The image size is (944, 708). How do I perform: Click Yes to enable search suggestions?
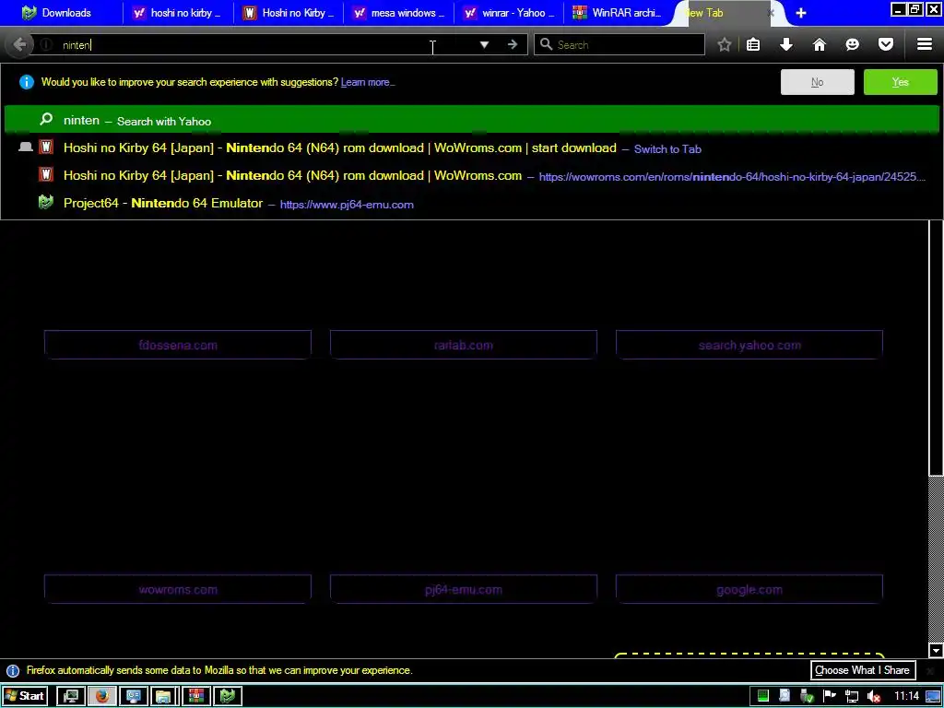point(900,82)
